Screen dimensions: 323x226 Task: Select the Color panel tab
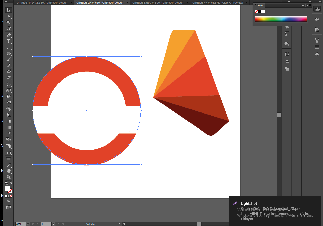click(259, 5)
